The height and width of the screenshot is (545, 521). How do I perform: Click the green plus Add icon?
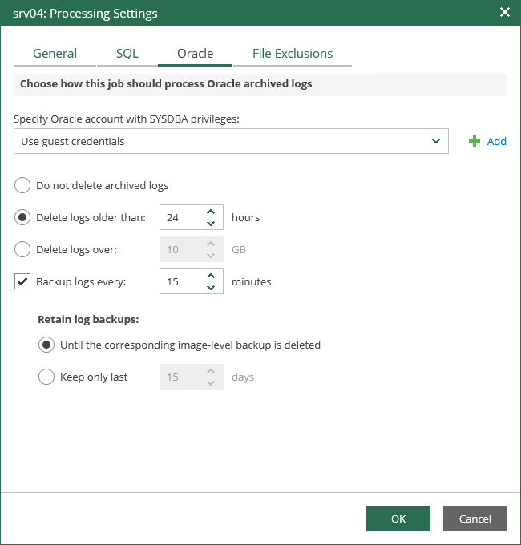pyautogui.click(x=475, y=142)
